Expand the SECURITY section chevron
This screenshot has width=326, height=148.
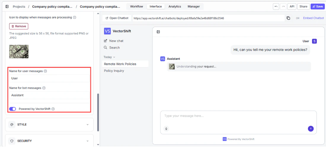[87, 141]
